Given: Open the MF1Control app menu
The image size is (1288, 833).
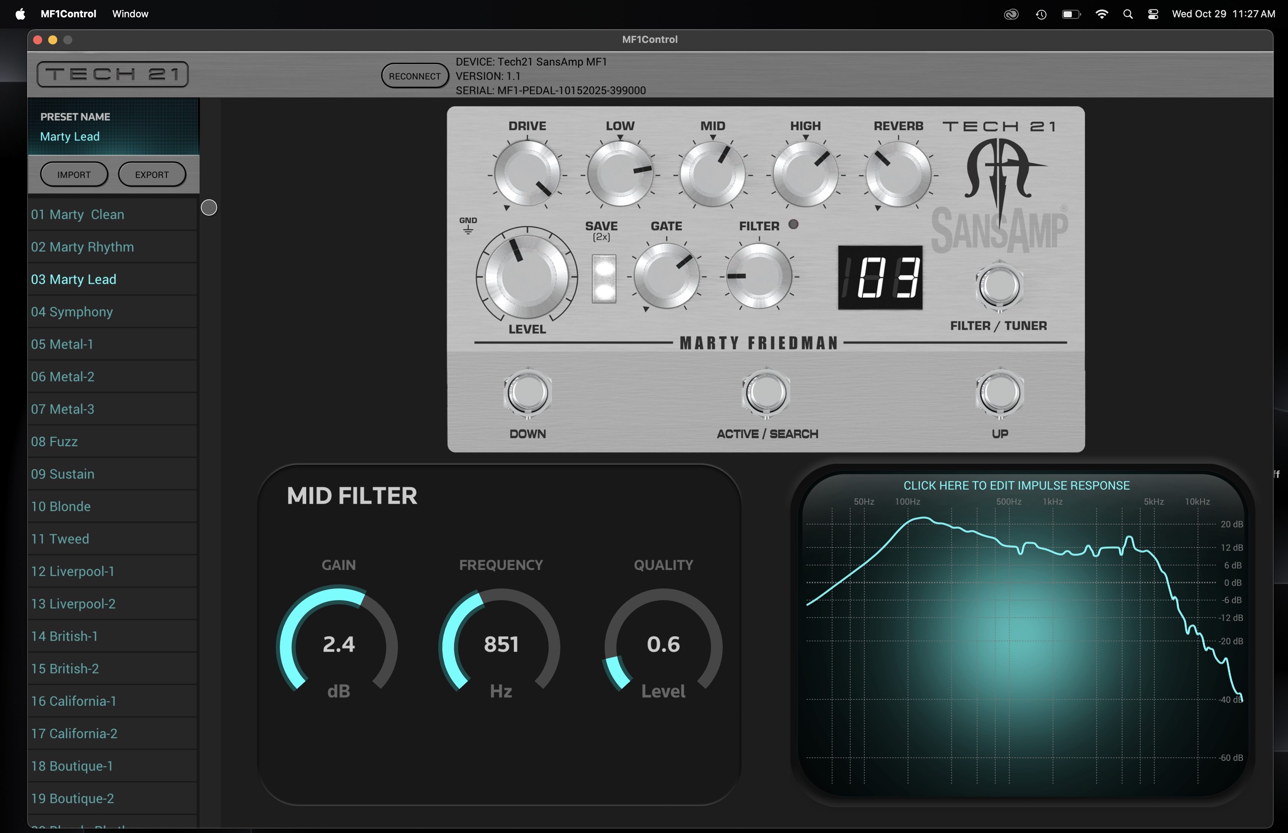Looking at the screenshot, I should tap(68, 14).
